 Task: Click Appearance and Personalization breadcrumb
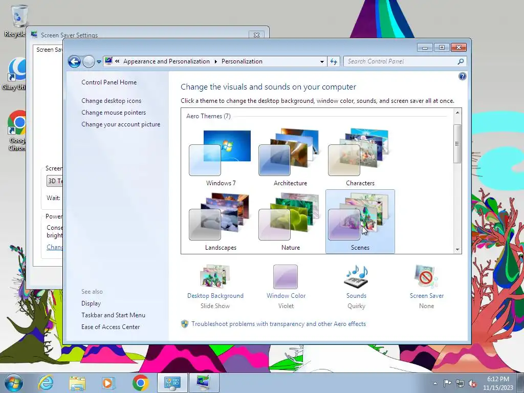(x=166, y=61)
